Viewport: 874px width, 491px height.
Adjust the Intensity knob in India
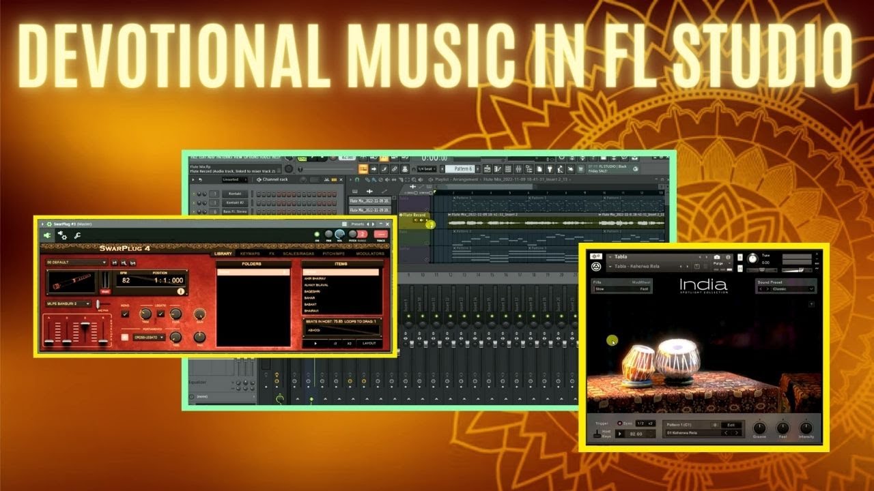coord(806,428)
